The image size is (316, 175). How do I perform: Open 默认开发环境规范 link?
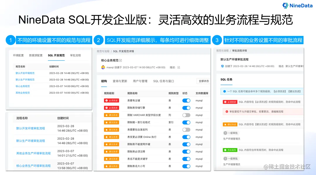(x=25, y=73)
